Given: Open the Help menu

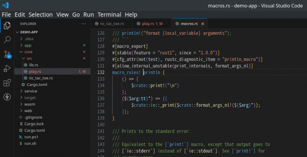Looking at the screenshot, I should click(x=131, y=15).
